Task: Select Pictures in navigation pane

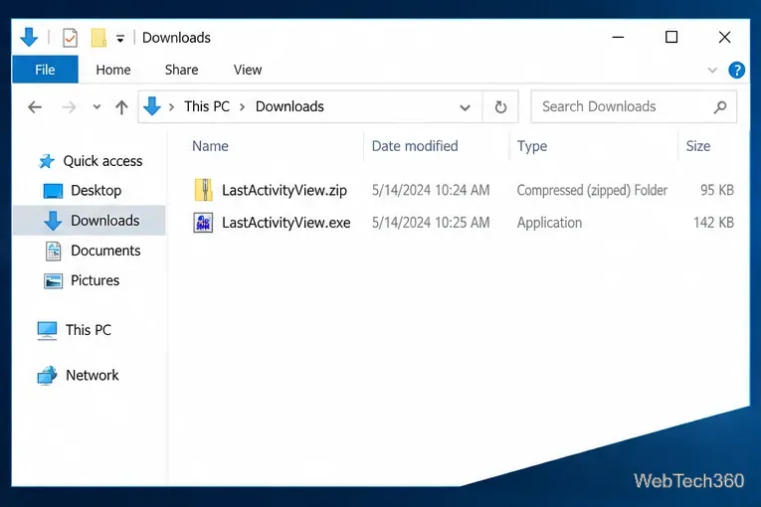Action: (x=95, y=280)
